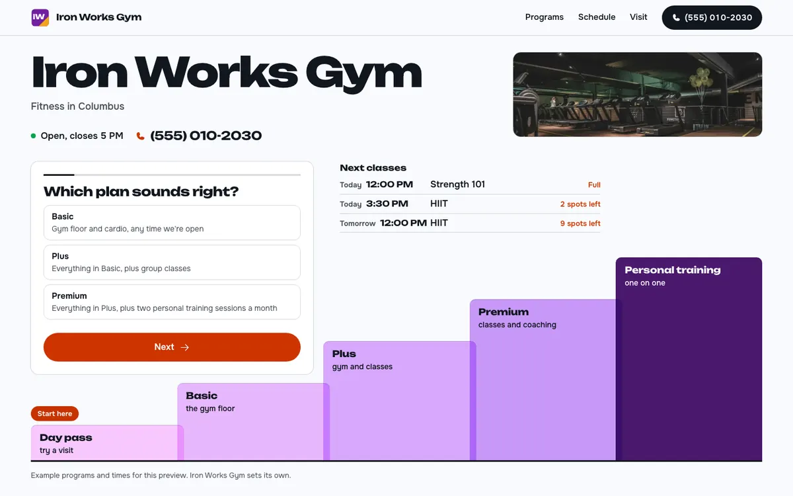The height and width of the screenshot is (496, 793).
Task: Click the "Next classes" heading
Action: [x=373, y=168]
